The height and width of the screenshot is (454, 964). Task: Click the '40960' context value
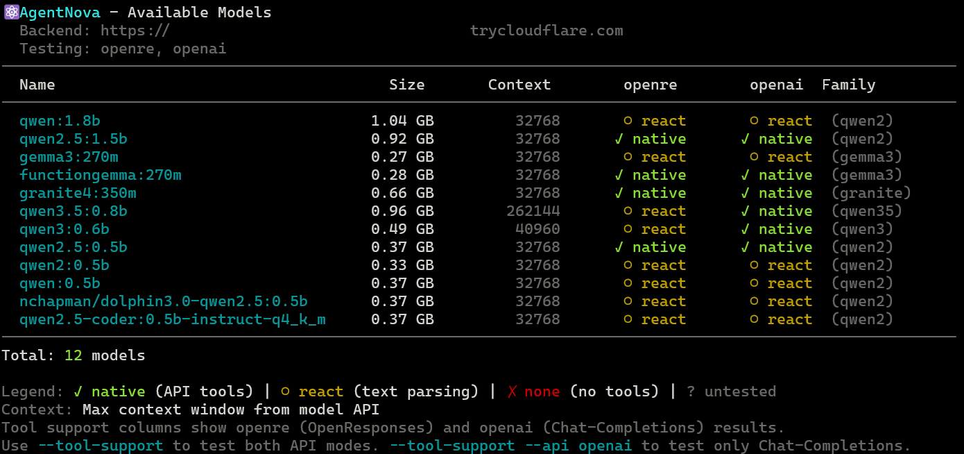[537, 229]
